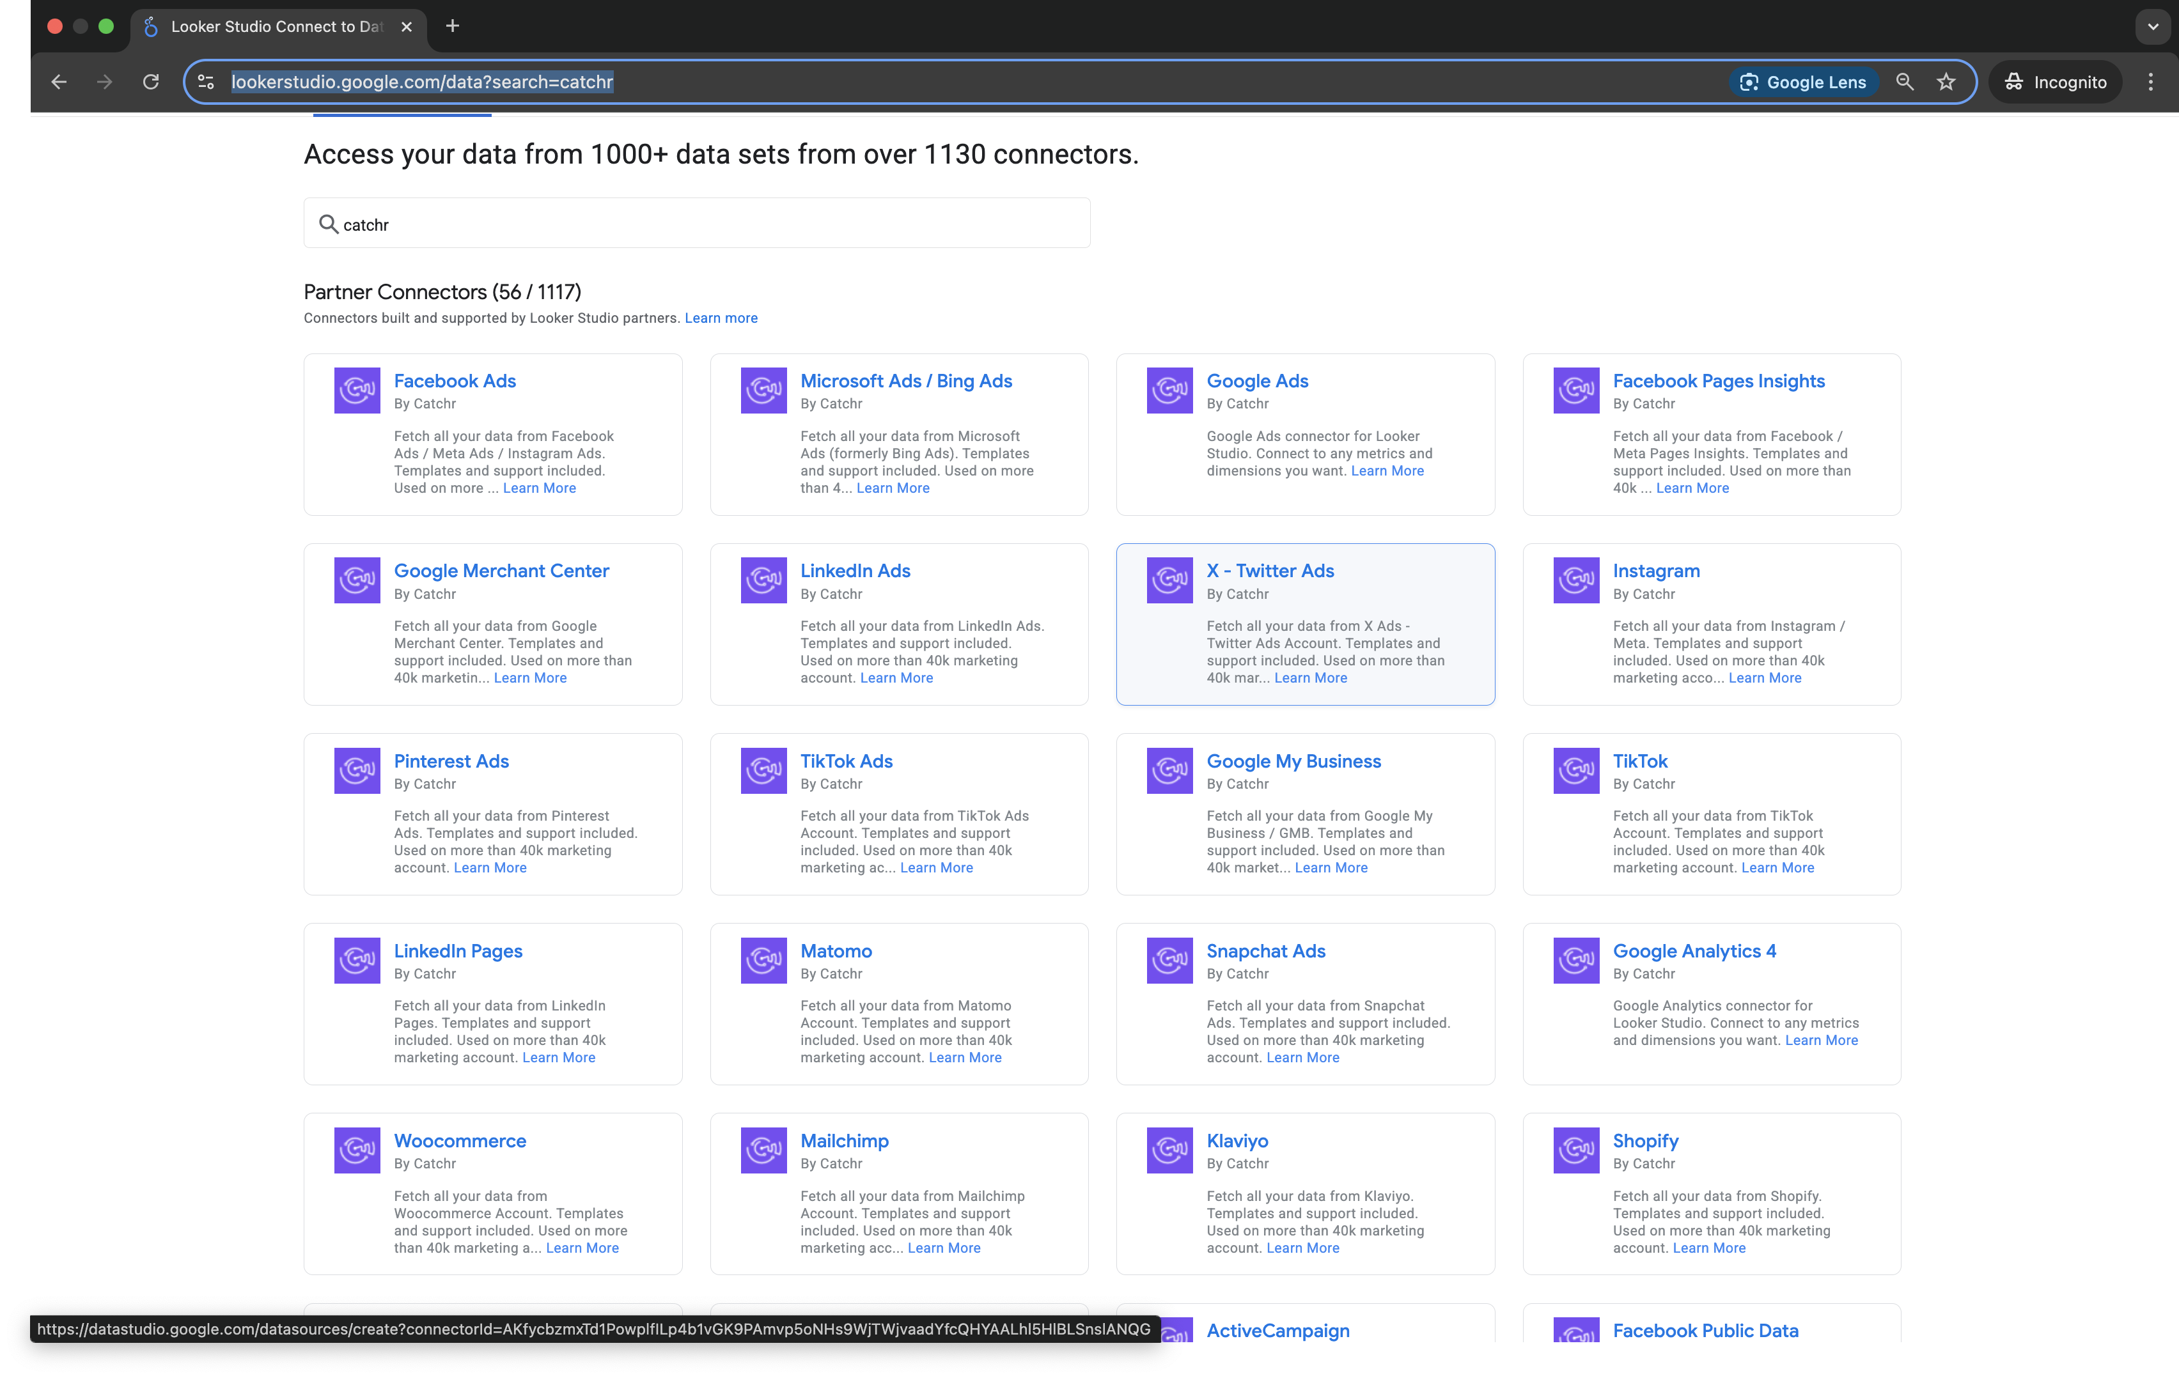The image size is (2179, 1378).
Task: Click the Catchr logo on Facebook Pages Insights card
Action: 1575,390
